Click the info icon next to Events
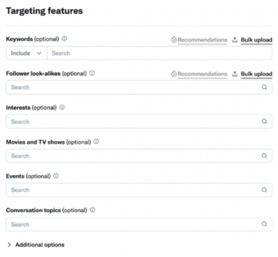The width and height of the screenshot is (278, 257). (56, 176)
